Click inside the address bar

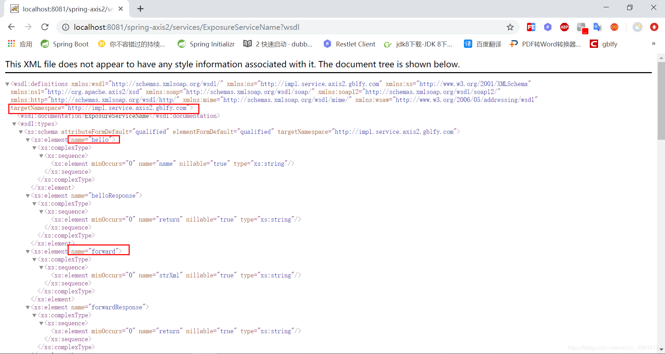[x=243, y=27]
